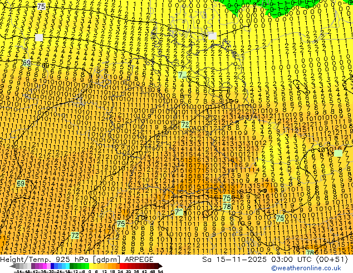Screen dimensions: 353x273
Task: Select the "30" tick label on the legend scale
Action: (128, 272)
